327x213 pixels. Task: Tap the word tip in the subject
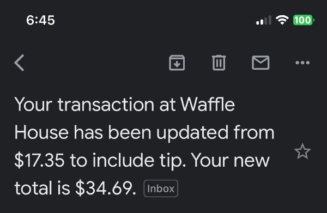tap(172, 161)
